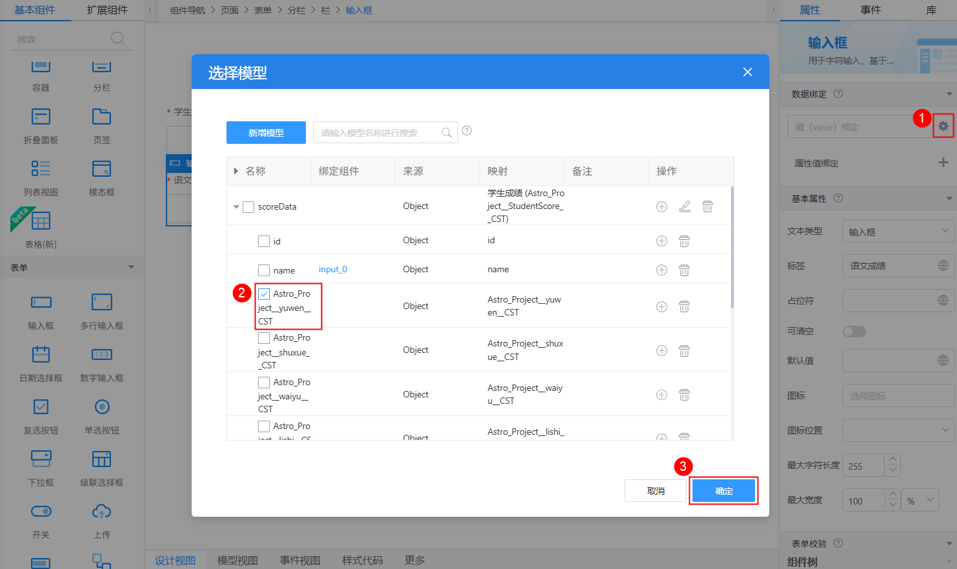Tick the Astro_Project__waiyu__CST checkbox
Screen dimensions: 957x569
264,383
